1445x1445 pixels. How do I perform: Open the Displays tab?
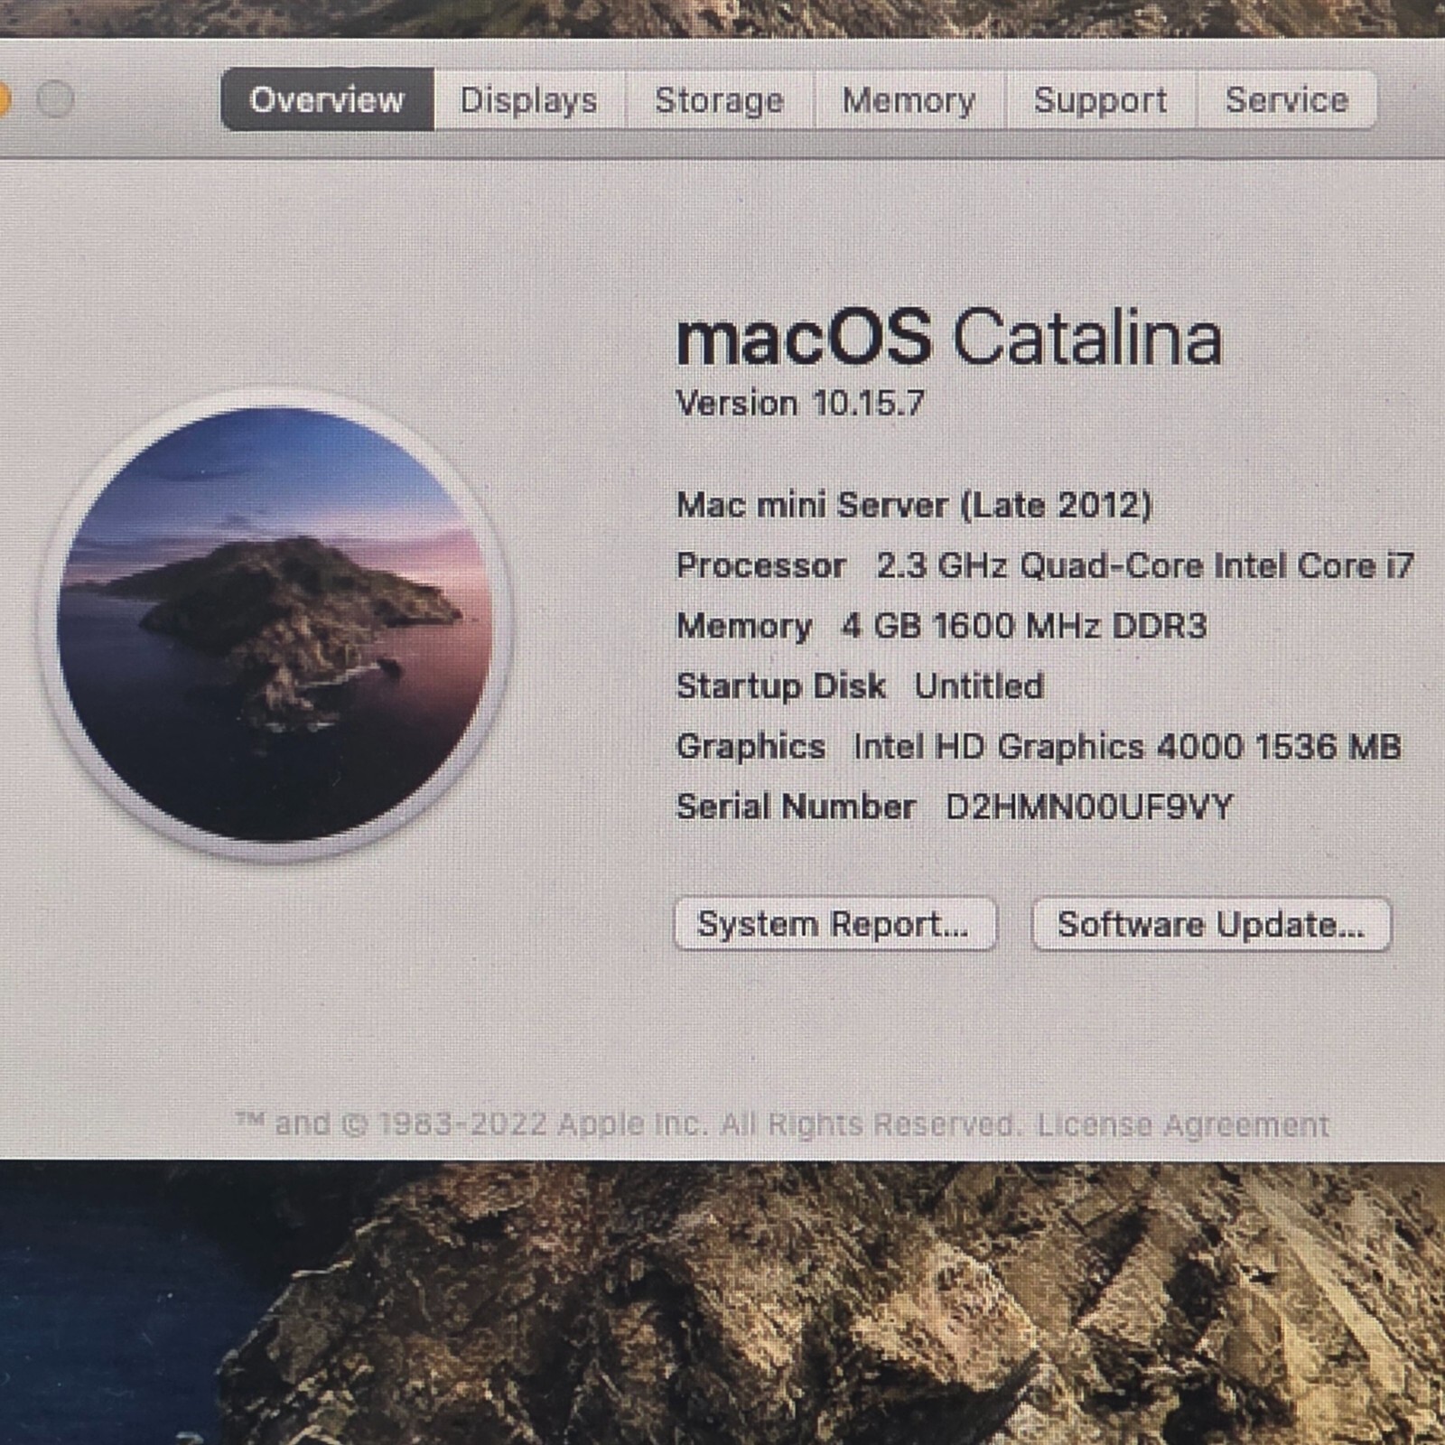coord(529,99)
